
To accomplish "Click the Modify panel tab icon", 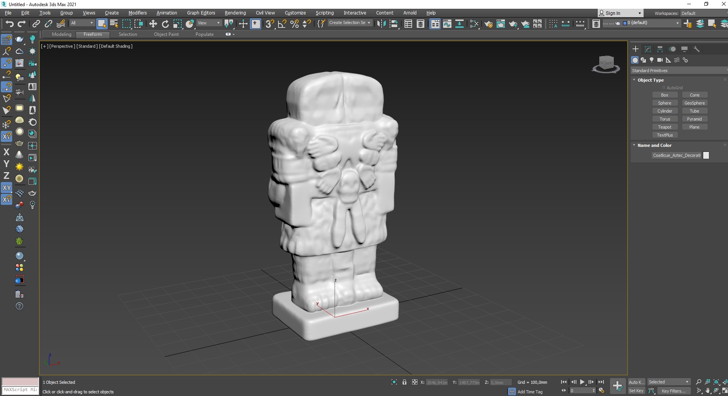I will click(648, 49).
